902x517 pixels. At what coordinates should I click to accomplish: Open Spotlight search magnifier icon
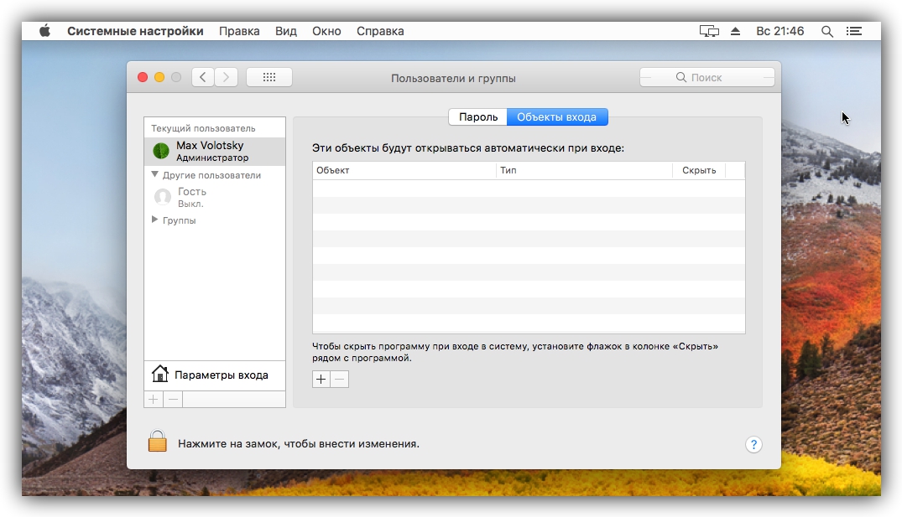(827, 31)
